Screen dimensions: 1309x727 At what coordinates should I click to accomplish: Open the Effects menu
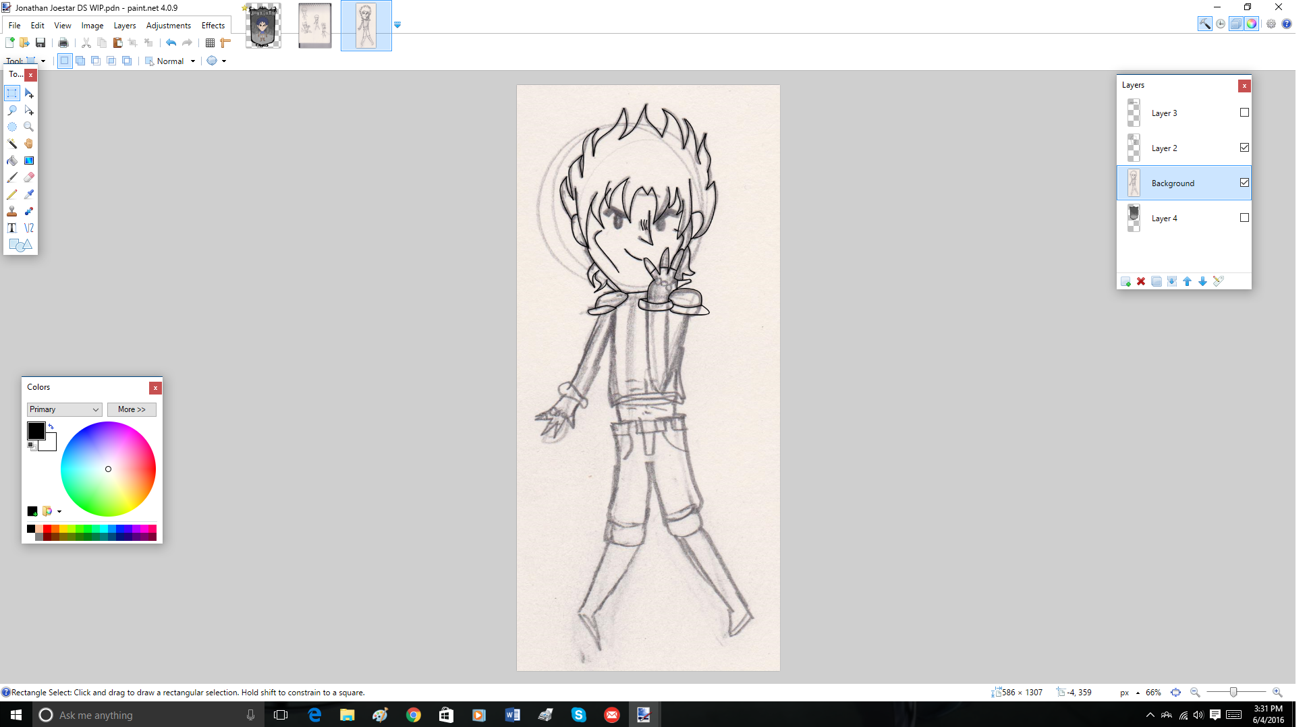pos(213,26)
